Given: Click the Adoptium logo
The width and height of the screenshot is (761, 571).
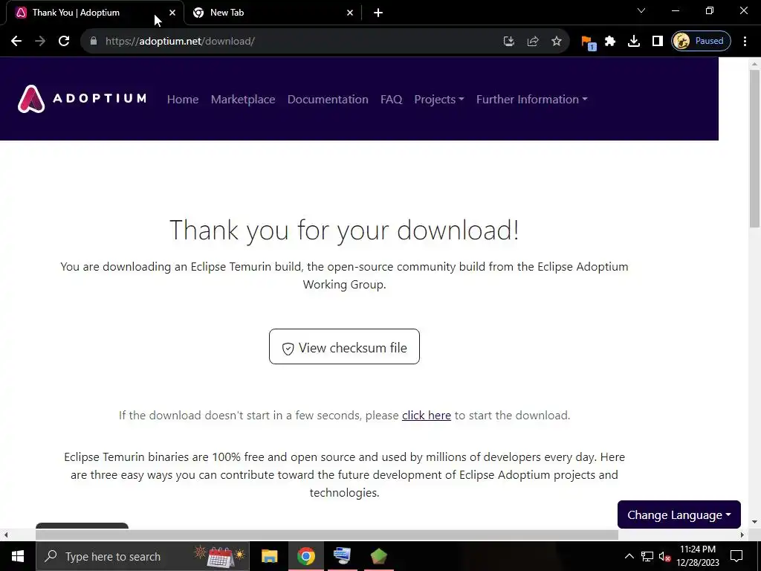Looking at the screenshot, I should tap(82, 99).
